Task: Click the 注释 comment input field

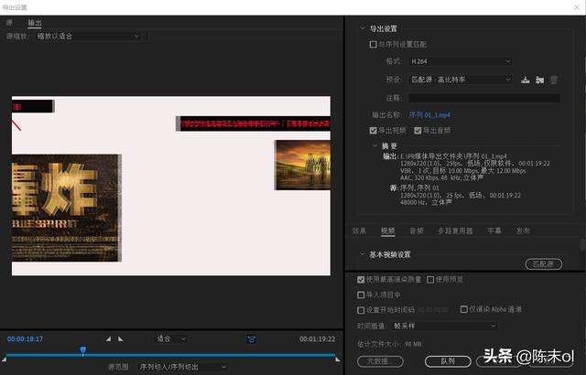Action: pyautogui.click(x=484, y=98)
